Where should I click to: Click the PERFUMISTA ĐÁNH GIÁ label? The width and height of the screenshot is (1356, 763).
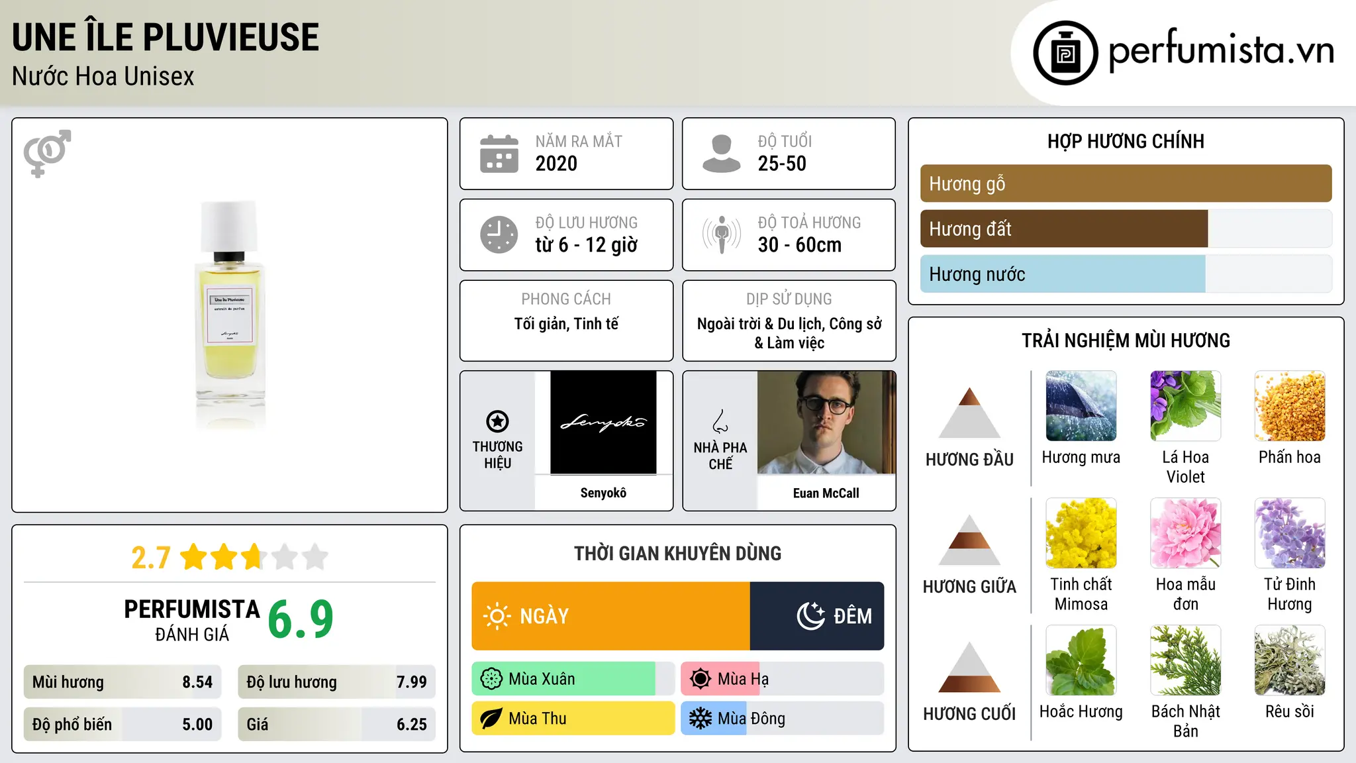coord(192,620)
